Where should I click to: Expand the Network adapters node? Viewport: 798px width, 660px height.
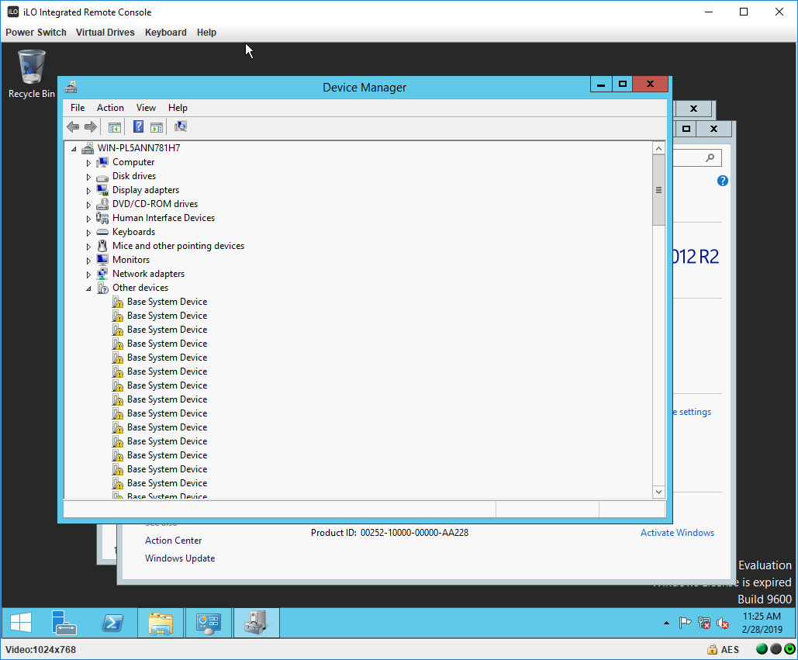coord(88,275)
